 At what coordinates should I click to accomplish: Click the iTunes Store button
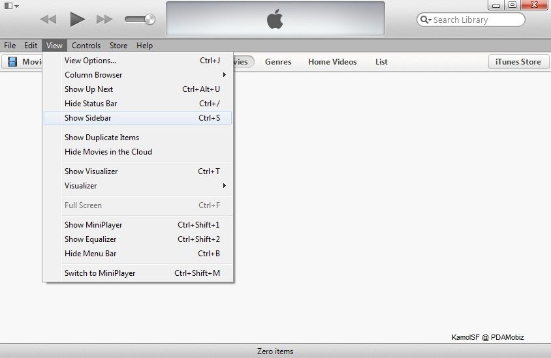click(518, 62)
